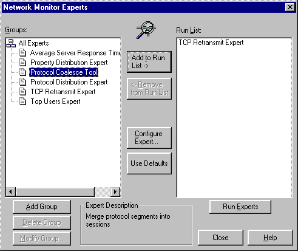Click the Add to Run List button
The width and height of the screenshot is (298, 251).
pos(149,62)
